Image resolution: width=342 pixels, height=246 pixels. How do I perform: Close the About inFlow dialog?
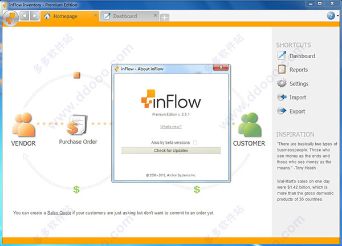[x=221, y=67]
